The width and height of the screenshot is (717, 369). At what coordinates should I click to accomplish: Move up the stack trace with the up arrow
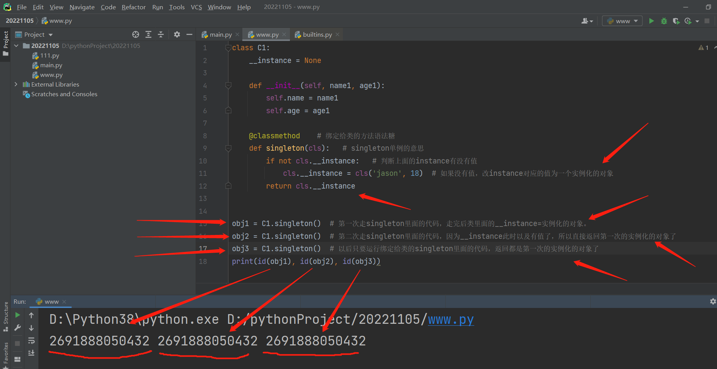(x=31, y=315)
